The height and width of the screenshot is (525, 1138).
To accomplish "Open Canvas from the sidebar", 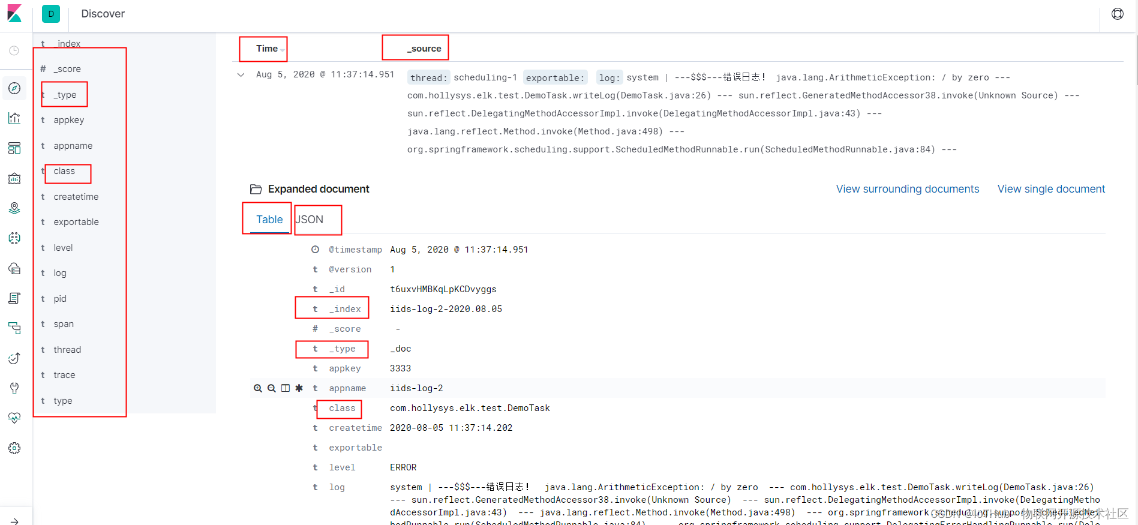I will pos(14,178).
